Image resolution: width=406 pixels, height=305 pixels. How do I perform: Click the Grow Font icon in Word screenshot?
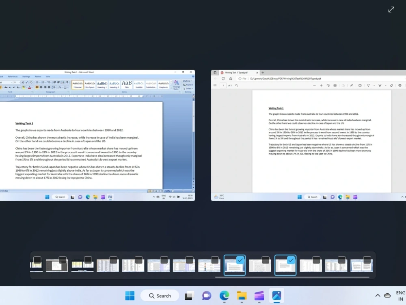(23, 82)
